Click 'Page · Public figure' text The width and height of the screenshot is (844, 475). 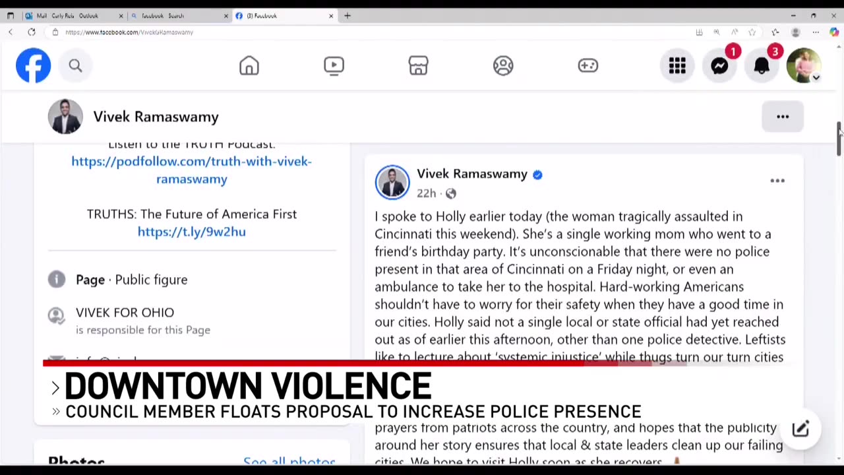click(131, 280)
